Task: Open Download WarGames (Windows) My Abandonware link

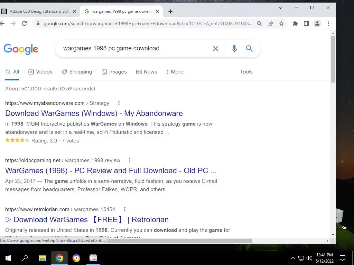Action: click(94, 113)
